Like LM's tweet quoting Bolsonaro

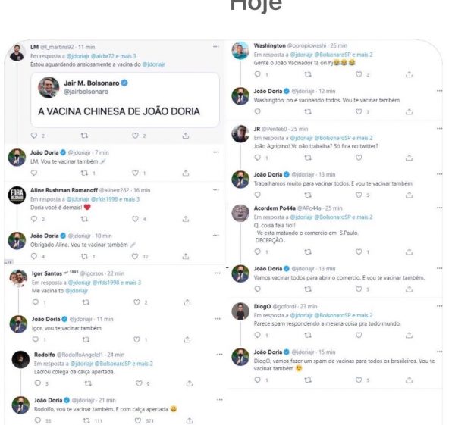135,136
